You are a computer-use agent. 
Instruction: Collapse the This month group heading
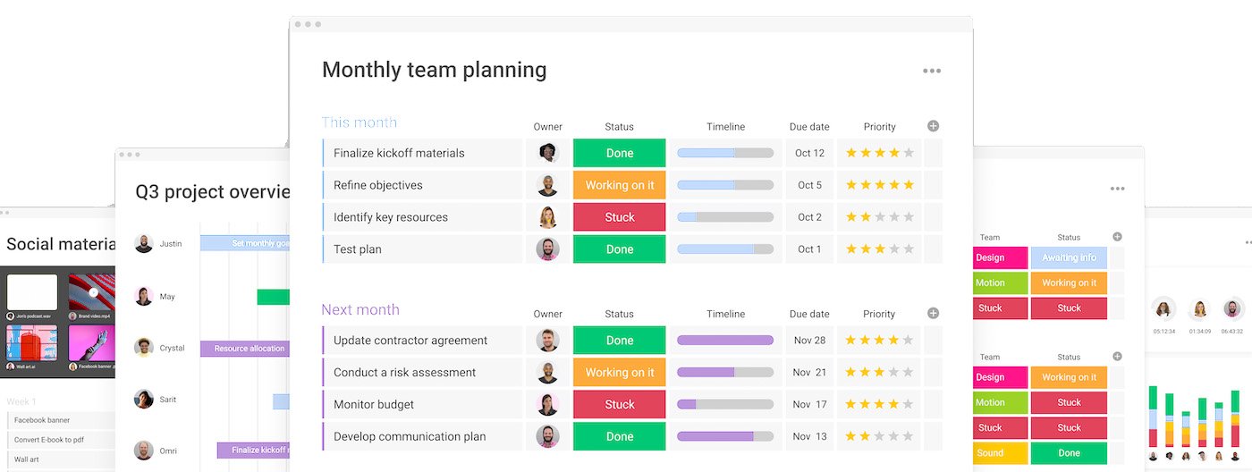pyautogui.click(x=360, y=122)
